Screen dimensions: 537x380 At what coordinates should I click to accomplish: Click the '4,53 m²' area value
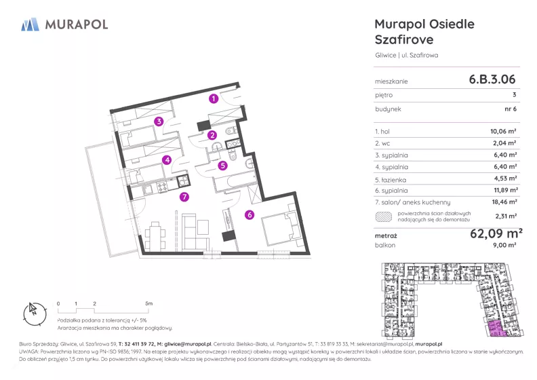tap(505, 178)
